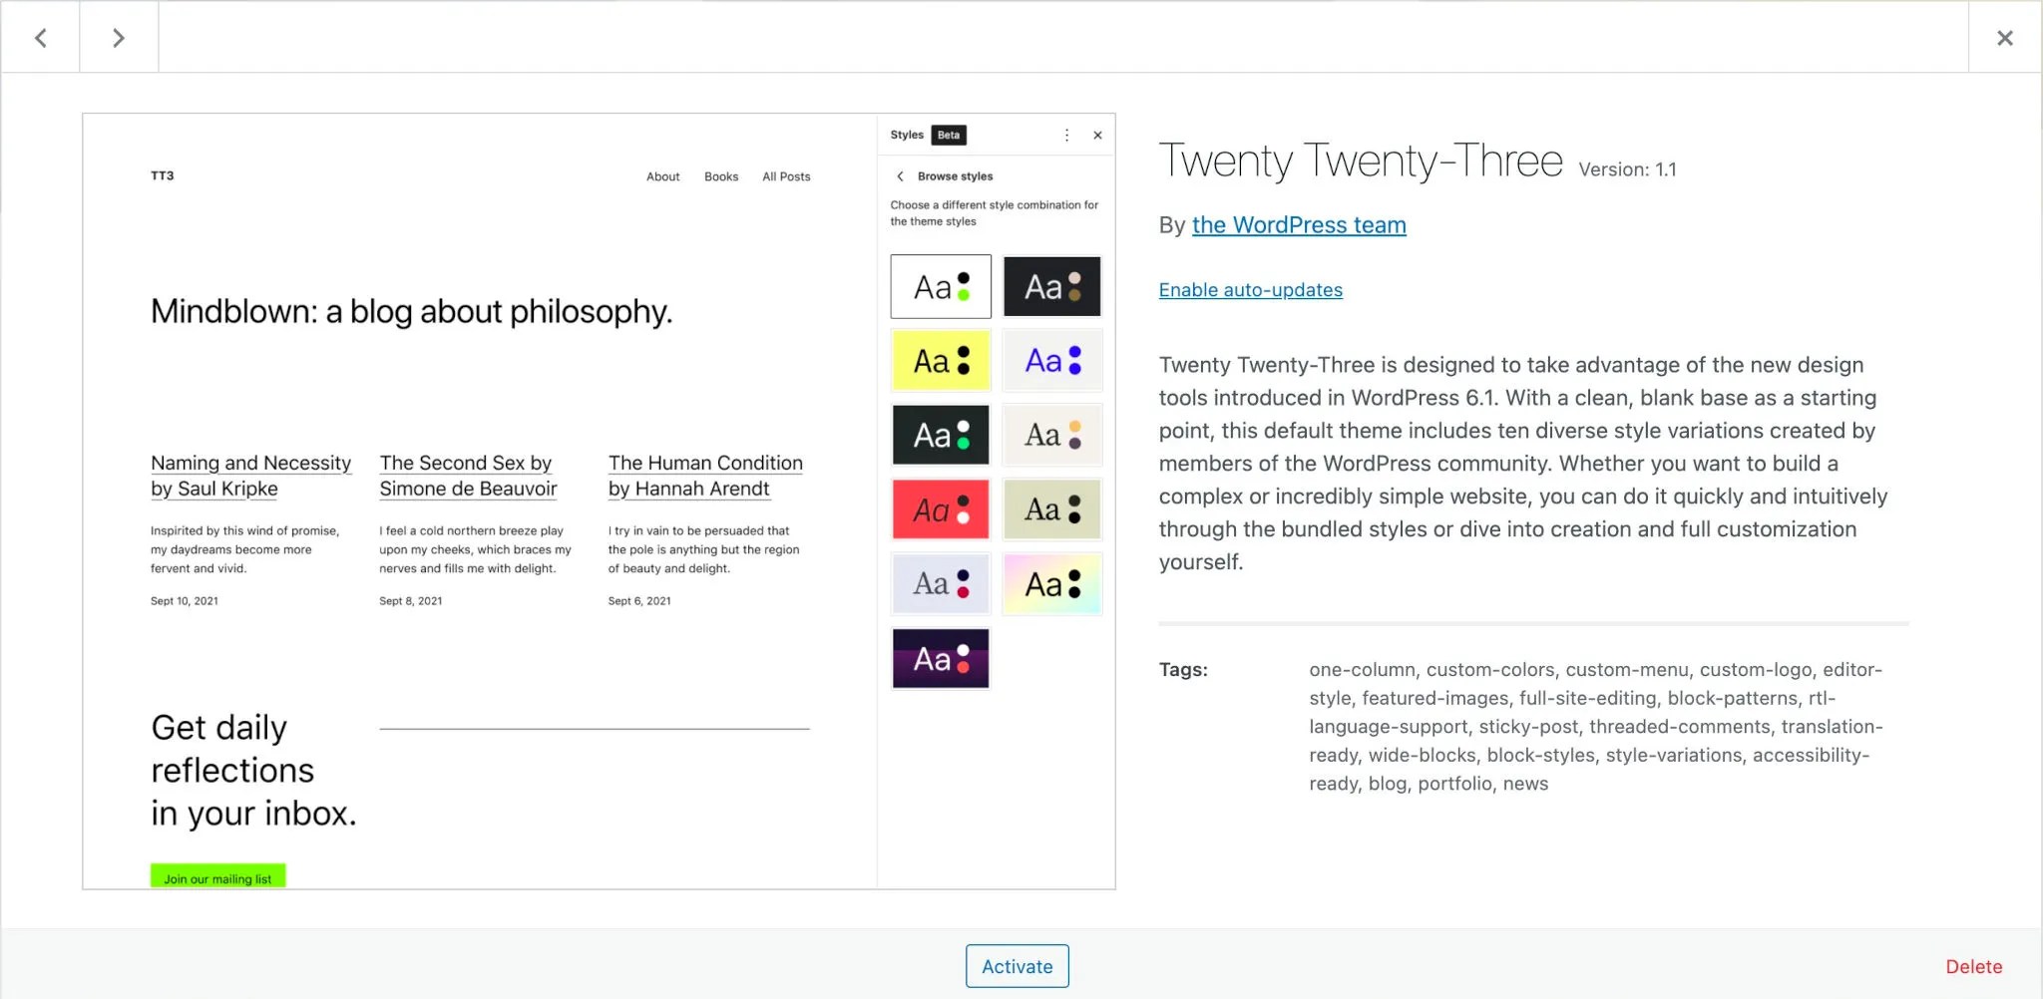Open the About menu in theme preview

[x=662, y=175]
